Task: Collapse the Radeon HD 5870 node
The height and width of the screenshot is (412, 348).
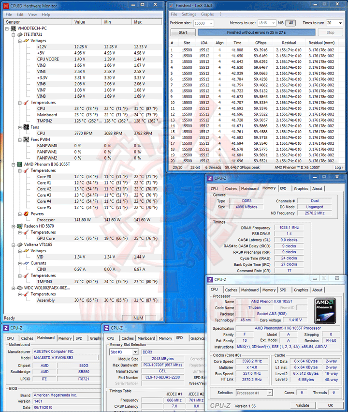Action: (x=14, y=226)
